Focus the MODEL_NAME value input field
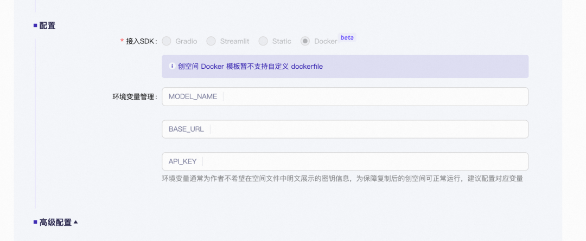Screen dimensions: 586x241 pyautogui.click(x=374, y=97)
